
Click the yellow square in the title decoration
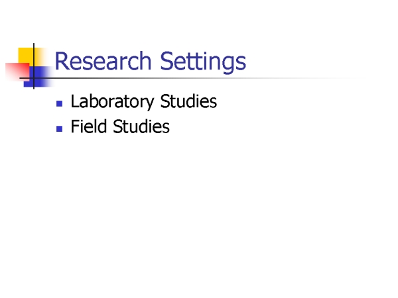pos(28,56)
